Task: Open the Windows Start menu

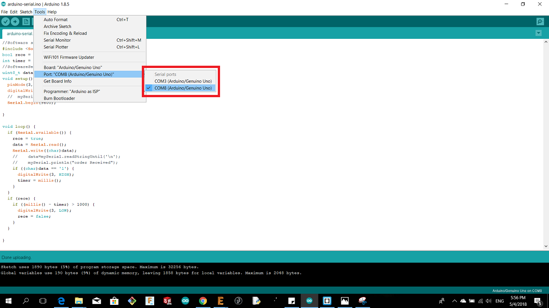Action: (9, 301)
